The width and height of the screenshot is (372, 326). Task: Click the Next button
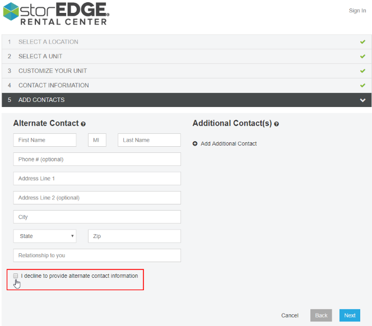[x=350, y=315]
